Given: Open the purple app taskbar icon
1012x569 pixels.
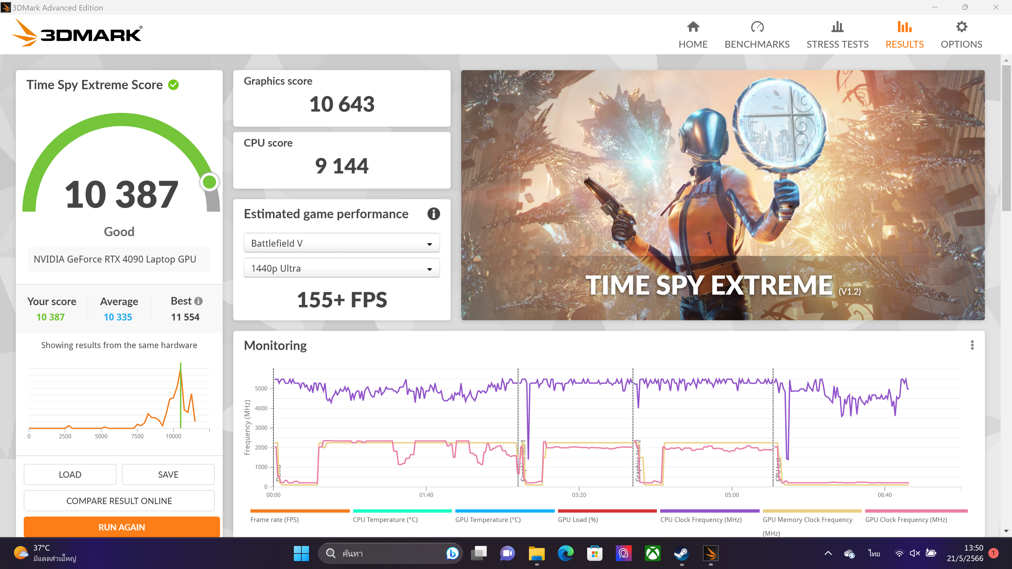Looking at the screenshot, I should coord(624,553).
